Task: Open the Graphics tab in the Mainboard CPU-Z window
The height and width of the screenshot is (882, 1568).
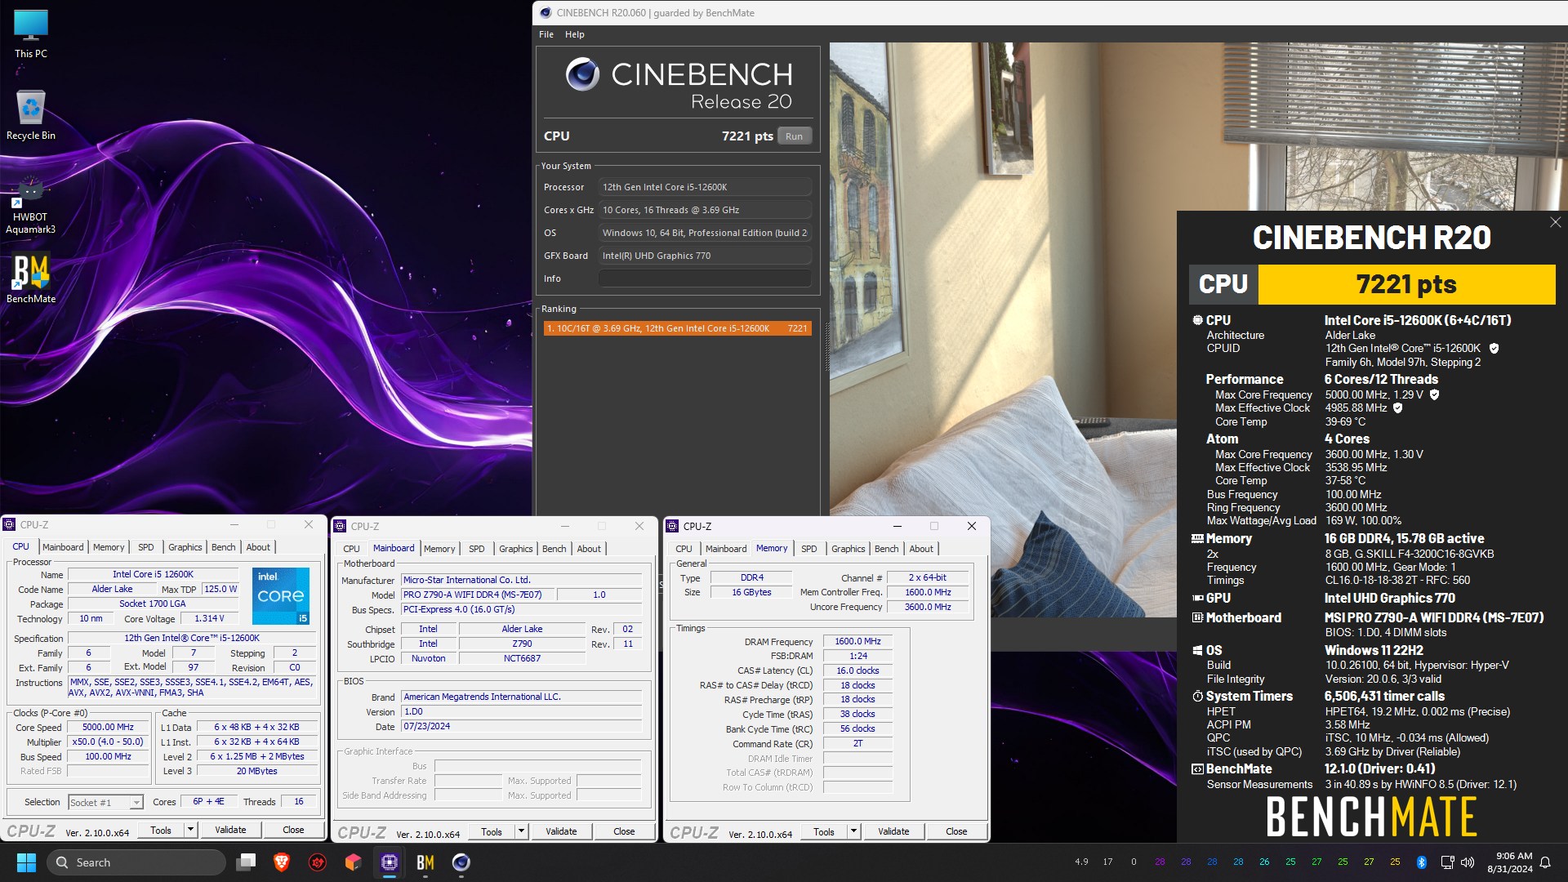Action: pyautogui.click(x=516, y=549)
